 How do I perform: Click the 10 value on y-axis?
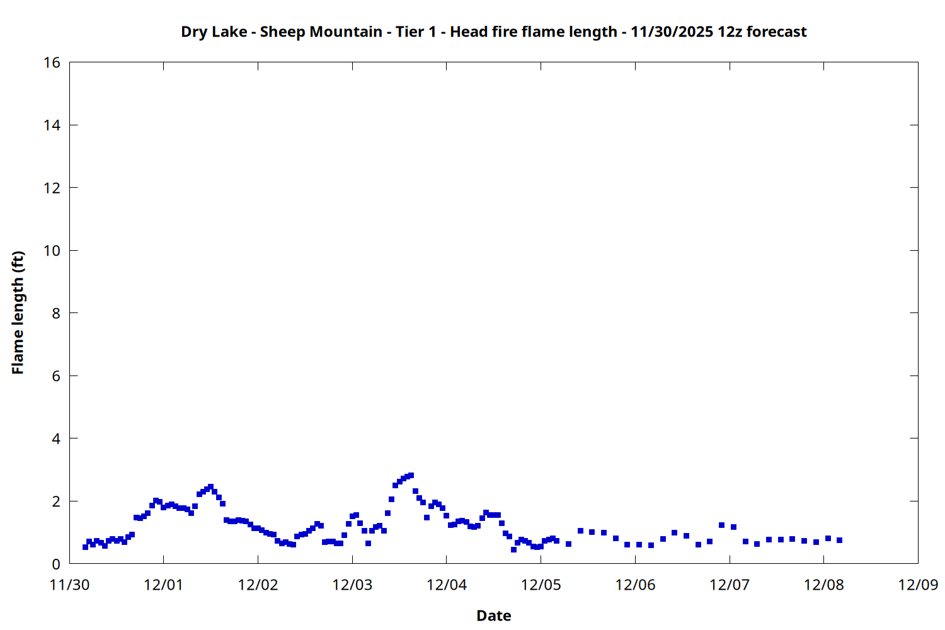[52, 251]
